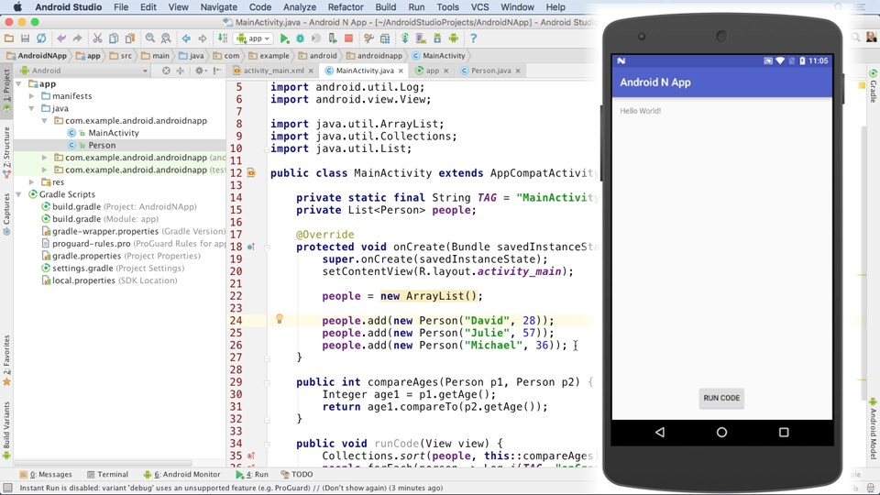Image resolution: width=880 pixels, height=495 pixels.
Task: Open the Analyze menu
Action: [x=300, y=7]
